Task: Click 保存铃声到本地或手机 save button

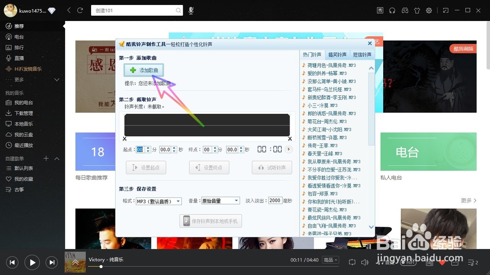Action: point(211,221)
